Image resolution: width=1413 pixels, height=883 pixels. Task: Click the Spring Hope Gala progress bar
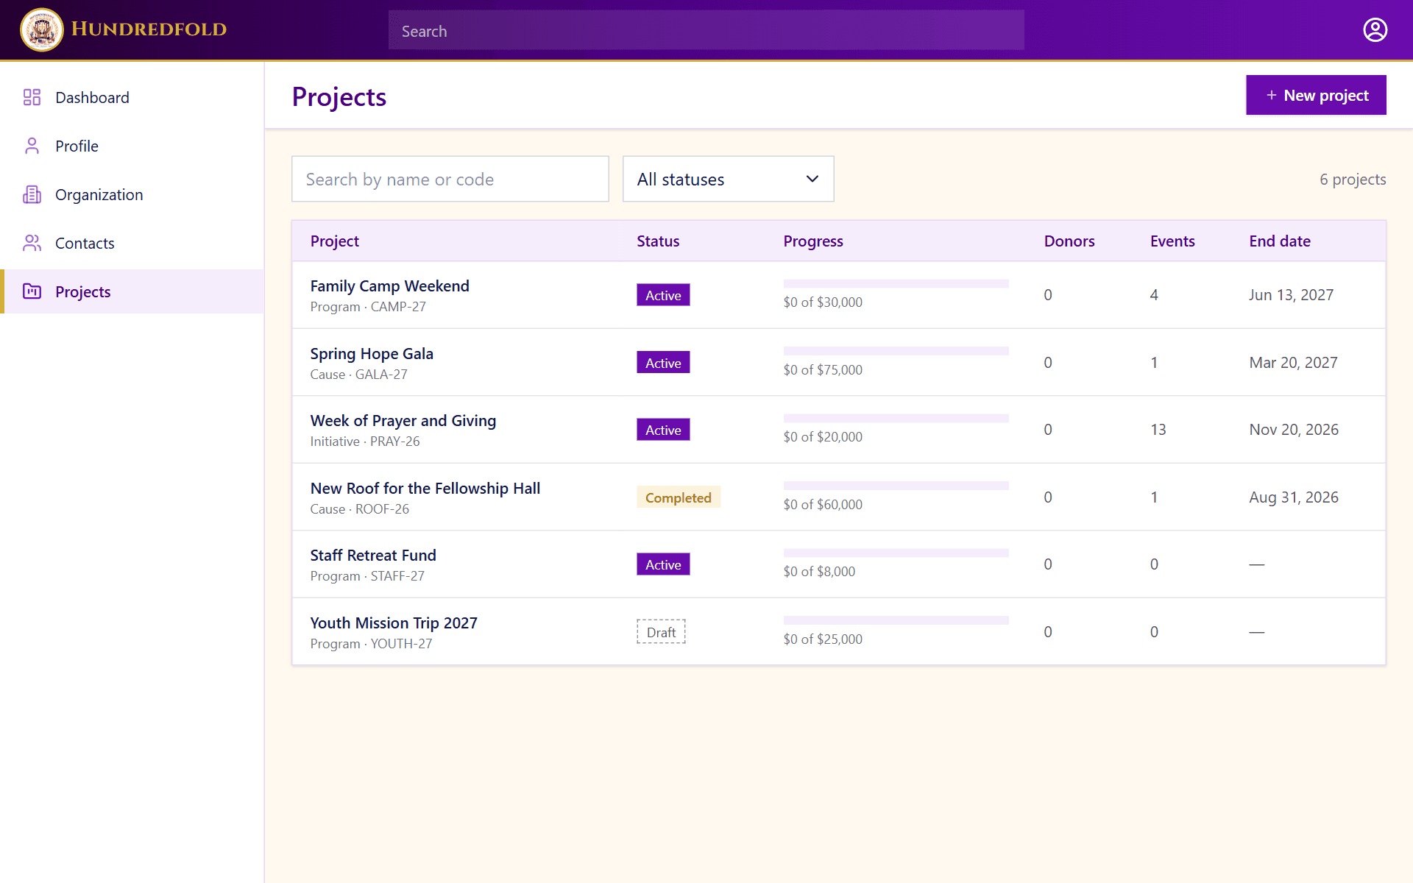tap(896, 351)
